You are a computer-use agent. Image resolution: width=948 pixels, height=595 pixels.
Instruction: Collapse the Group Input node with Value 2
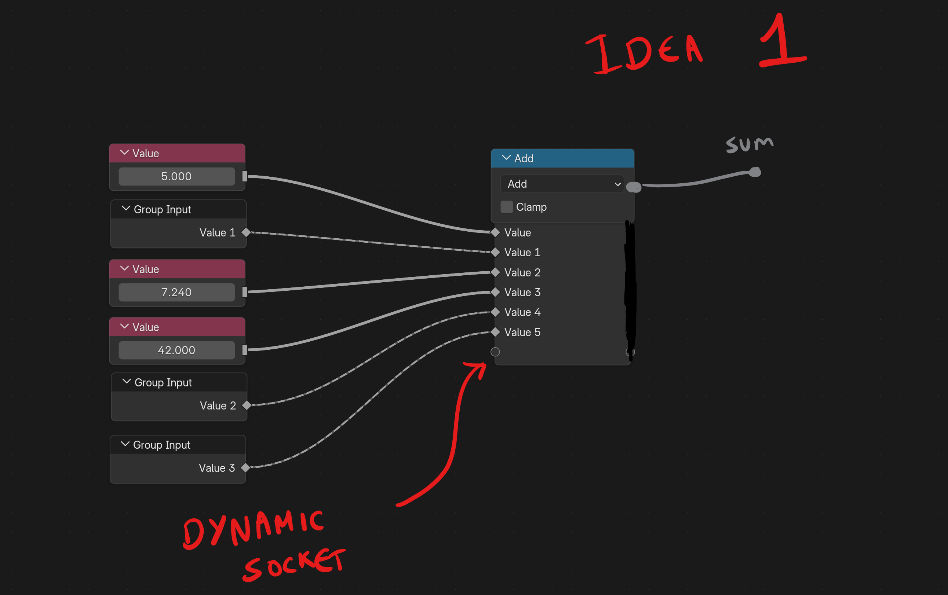coord(127,381)
